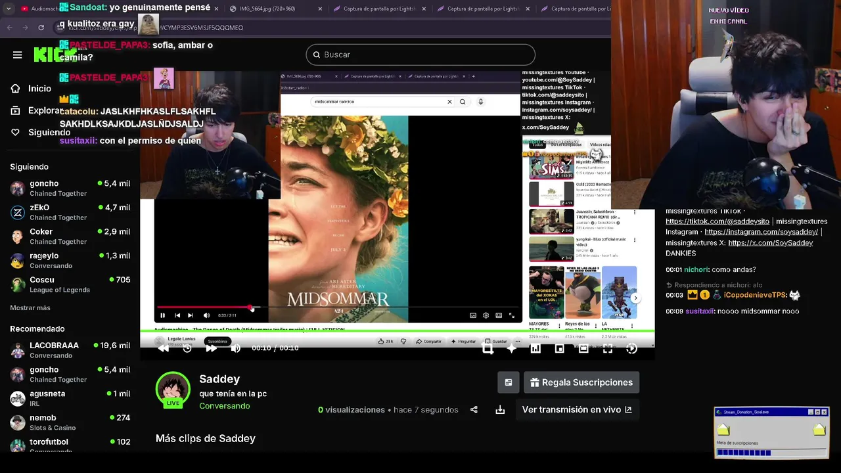The width and height of the screenshot is (841, 473).
Task: Download the clip with the download icon
Action: (x=500, y=410)
